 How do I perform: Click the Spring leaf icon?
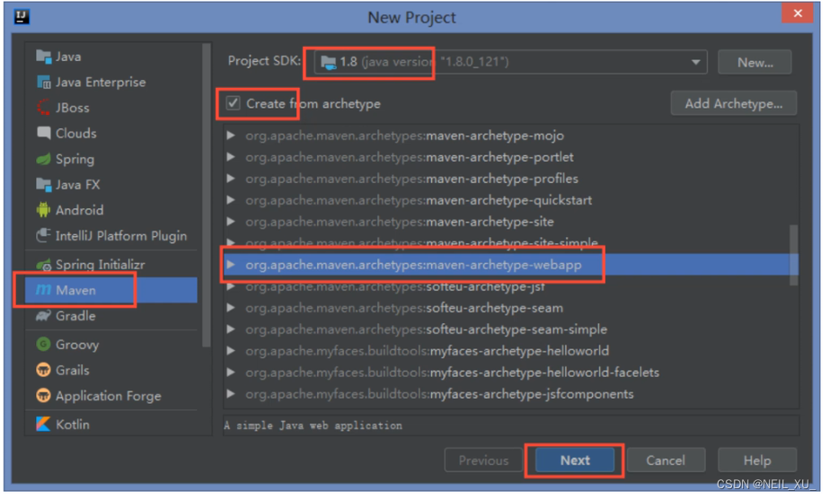pyautogui.click(x=43, y=159)
